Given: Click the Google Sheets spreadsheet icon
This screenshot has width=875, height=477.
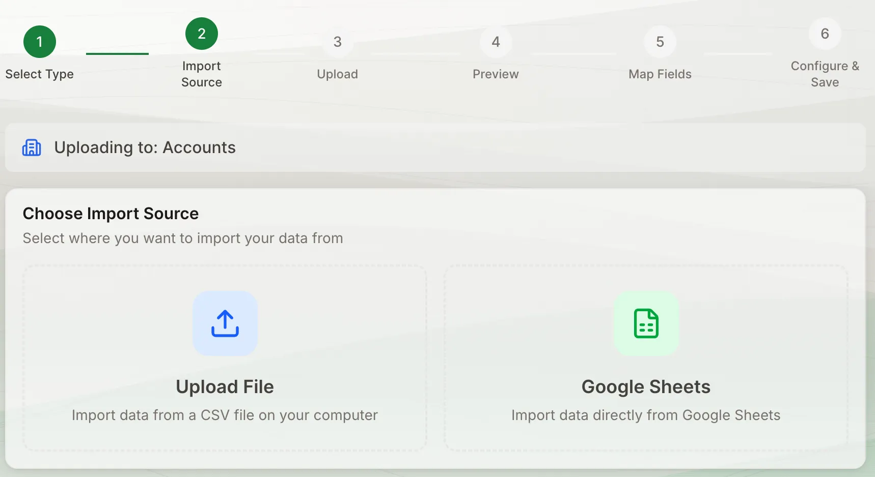Looking at the screenshot, I should 646,324.
